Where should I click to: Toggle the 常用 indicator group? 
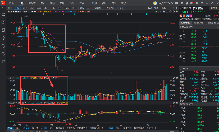coord(10,128)
